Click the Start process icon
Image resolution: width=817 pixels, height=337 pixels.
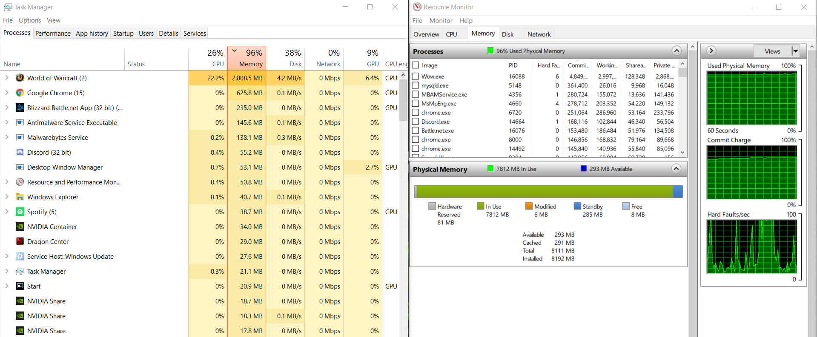[x=20, y=286]
